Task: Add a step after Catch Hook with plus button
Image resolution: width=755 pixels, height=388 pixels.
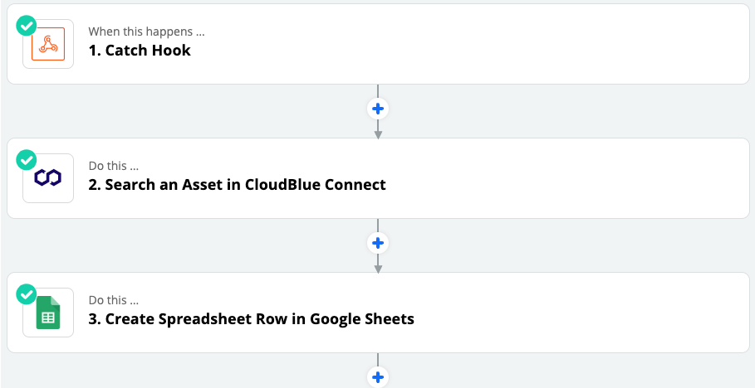Action: [x=378, y=109]
